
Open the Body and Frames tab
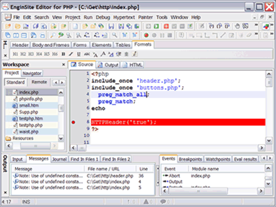tap(51, 45)
